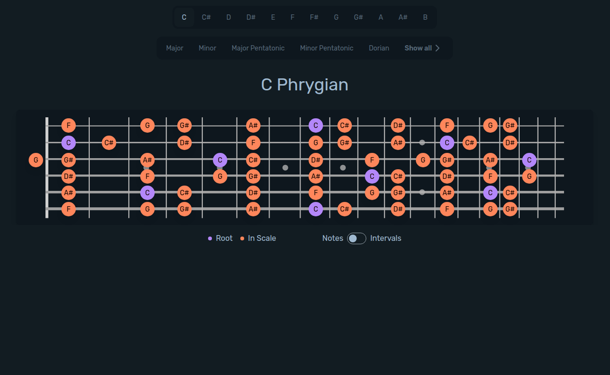The height and width of the screenshot is (375, 610).
Task: Toggle the In Scale legend indicator
Action: click(x=242, y=238)
